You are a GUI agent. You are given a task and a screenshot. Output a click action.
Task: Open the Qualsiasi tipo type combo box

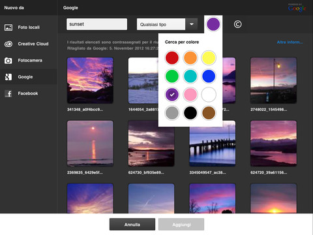(x=167, y=24)
